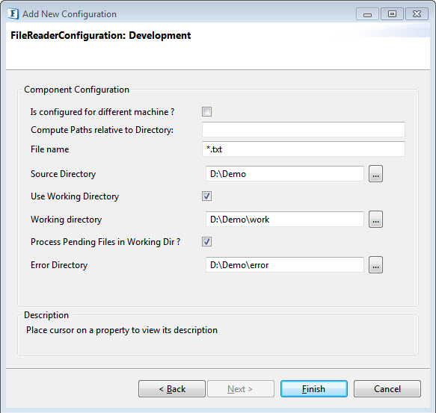This screenshot has width=436, height=413.
Task: Click the Fiorano app icon in title bar
Action: tap(13, 13)
